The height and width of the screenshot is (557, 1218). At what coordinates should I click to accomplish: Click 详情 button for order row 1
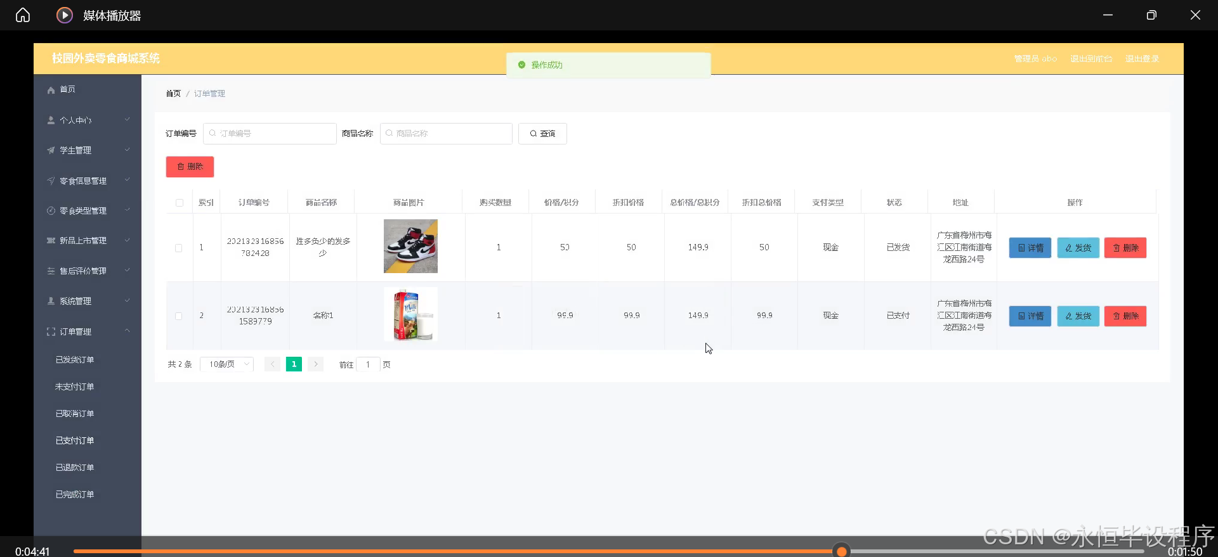(x=1030, y=248)
